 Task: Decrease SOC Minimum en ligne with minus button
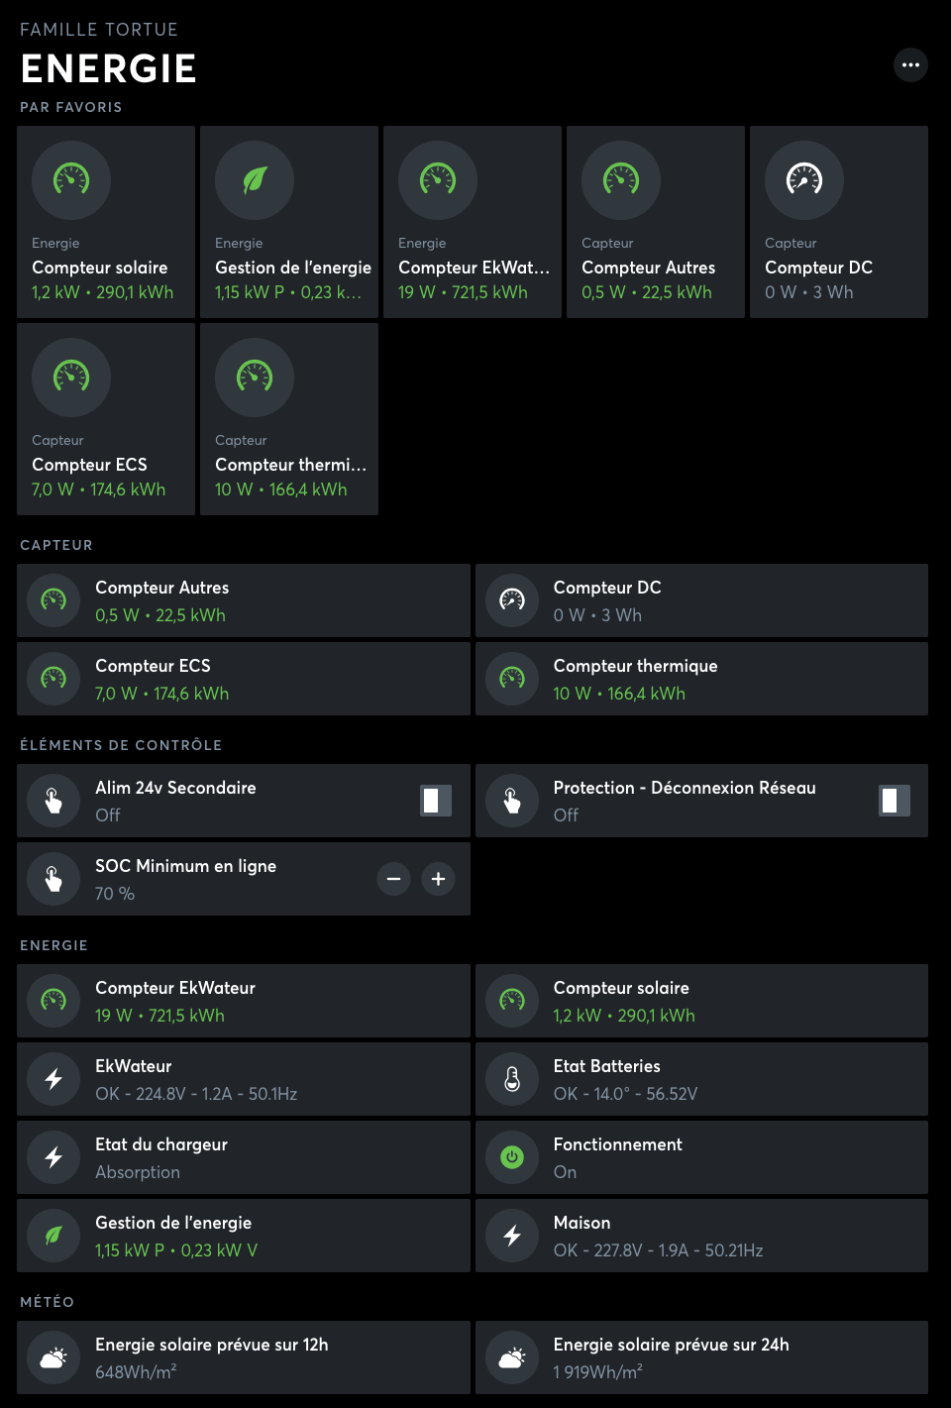pos(393,879)
